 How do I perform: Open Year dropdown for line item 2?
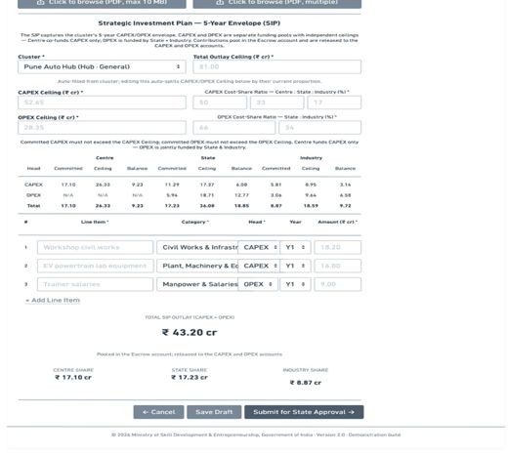(295, 266)
